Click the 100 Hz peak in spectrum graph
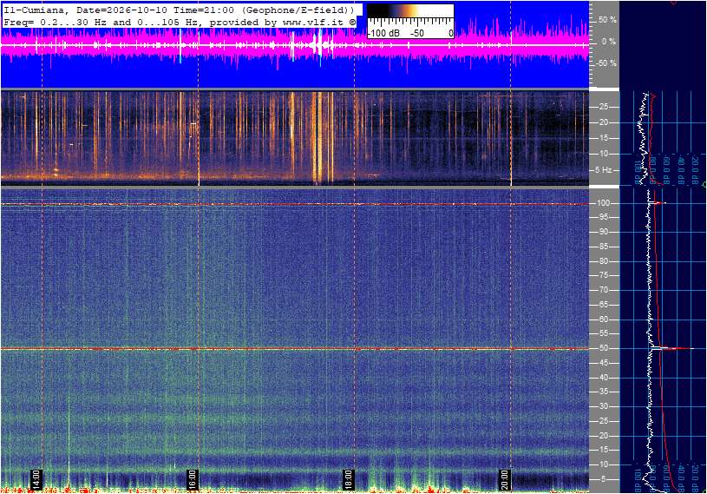The width and height of the screenshot is (707, 494). click(x=658, y=203)
